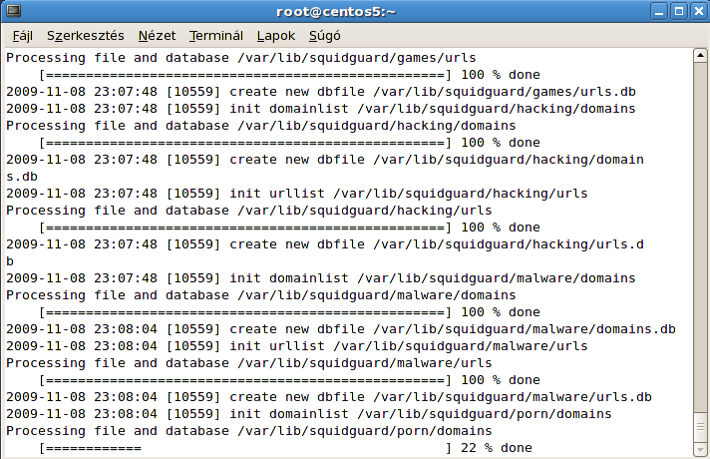Click the scrollbar down arrow
Viewport: 710px width, 459px height.
click(x=701, y=450)
